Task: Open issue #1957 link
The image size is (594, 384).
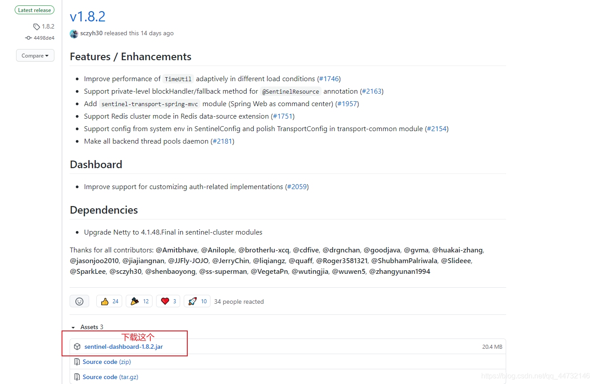Action: [347, 104]
